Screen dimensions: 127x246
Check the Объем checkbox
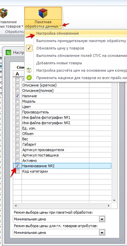17,134
